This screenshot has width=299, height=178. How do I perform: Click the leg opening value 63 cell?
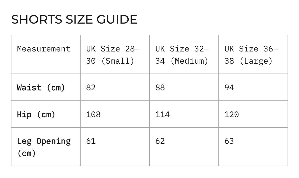(253, 147)
